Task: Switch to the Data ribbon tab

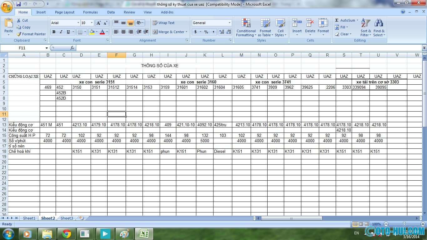Action: (x=111, y=12)
